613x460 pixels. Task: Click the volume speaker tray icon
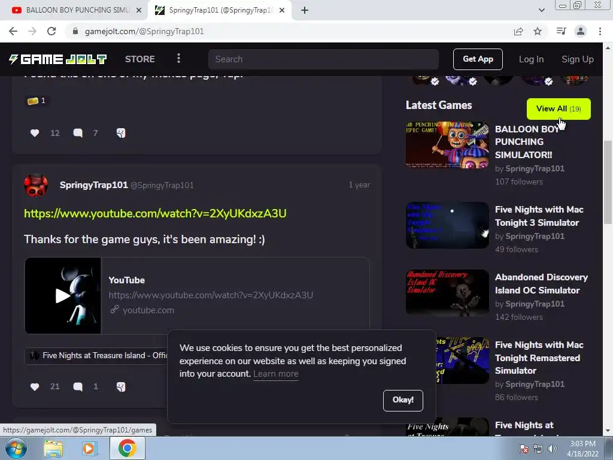point(553,449)
